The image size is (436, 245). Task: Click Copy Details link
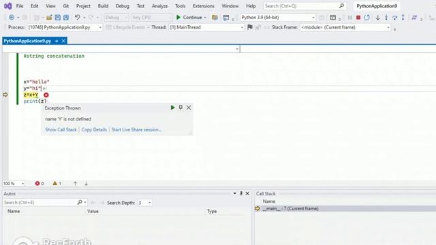(94, 130)
